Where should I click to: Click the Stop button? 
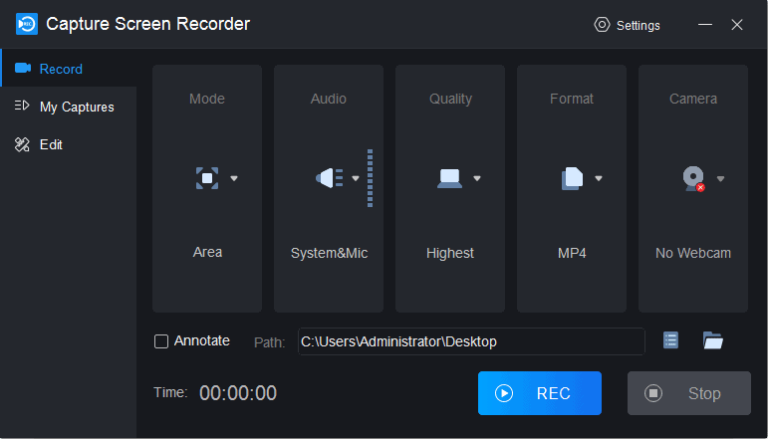tap(689, 393)
